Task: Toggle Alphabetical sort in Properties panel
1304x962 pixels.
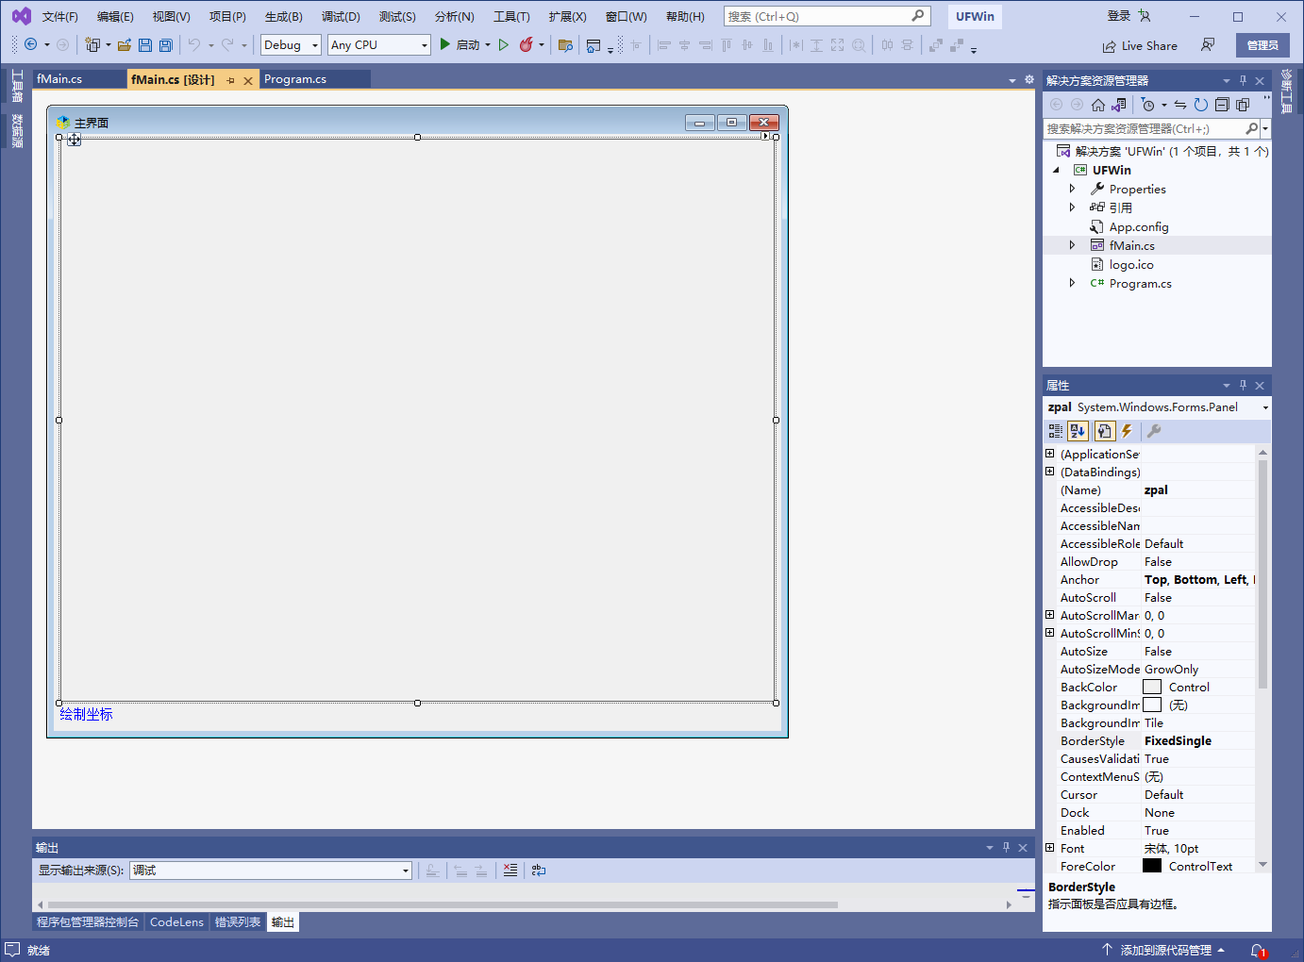Action: pos(1078,431)
